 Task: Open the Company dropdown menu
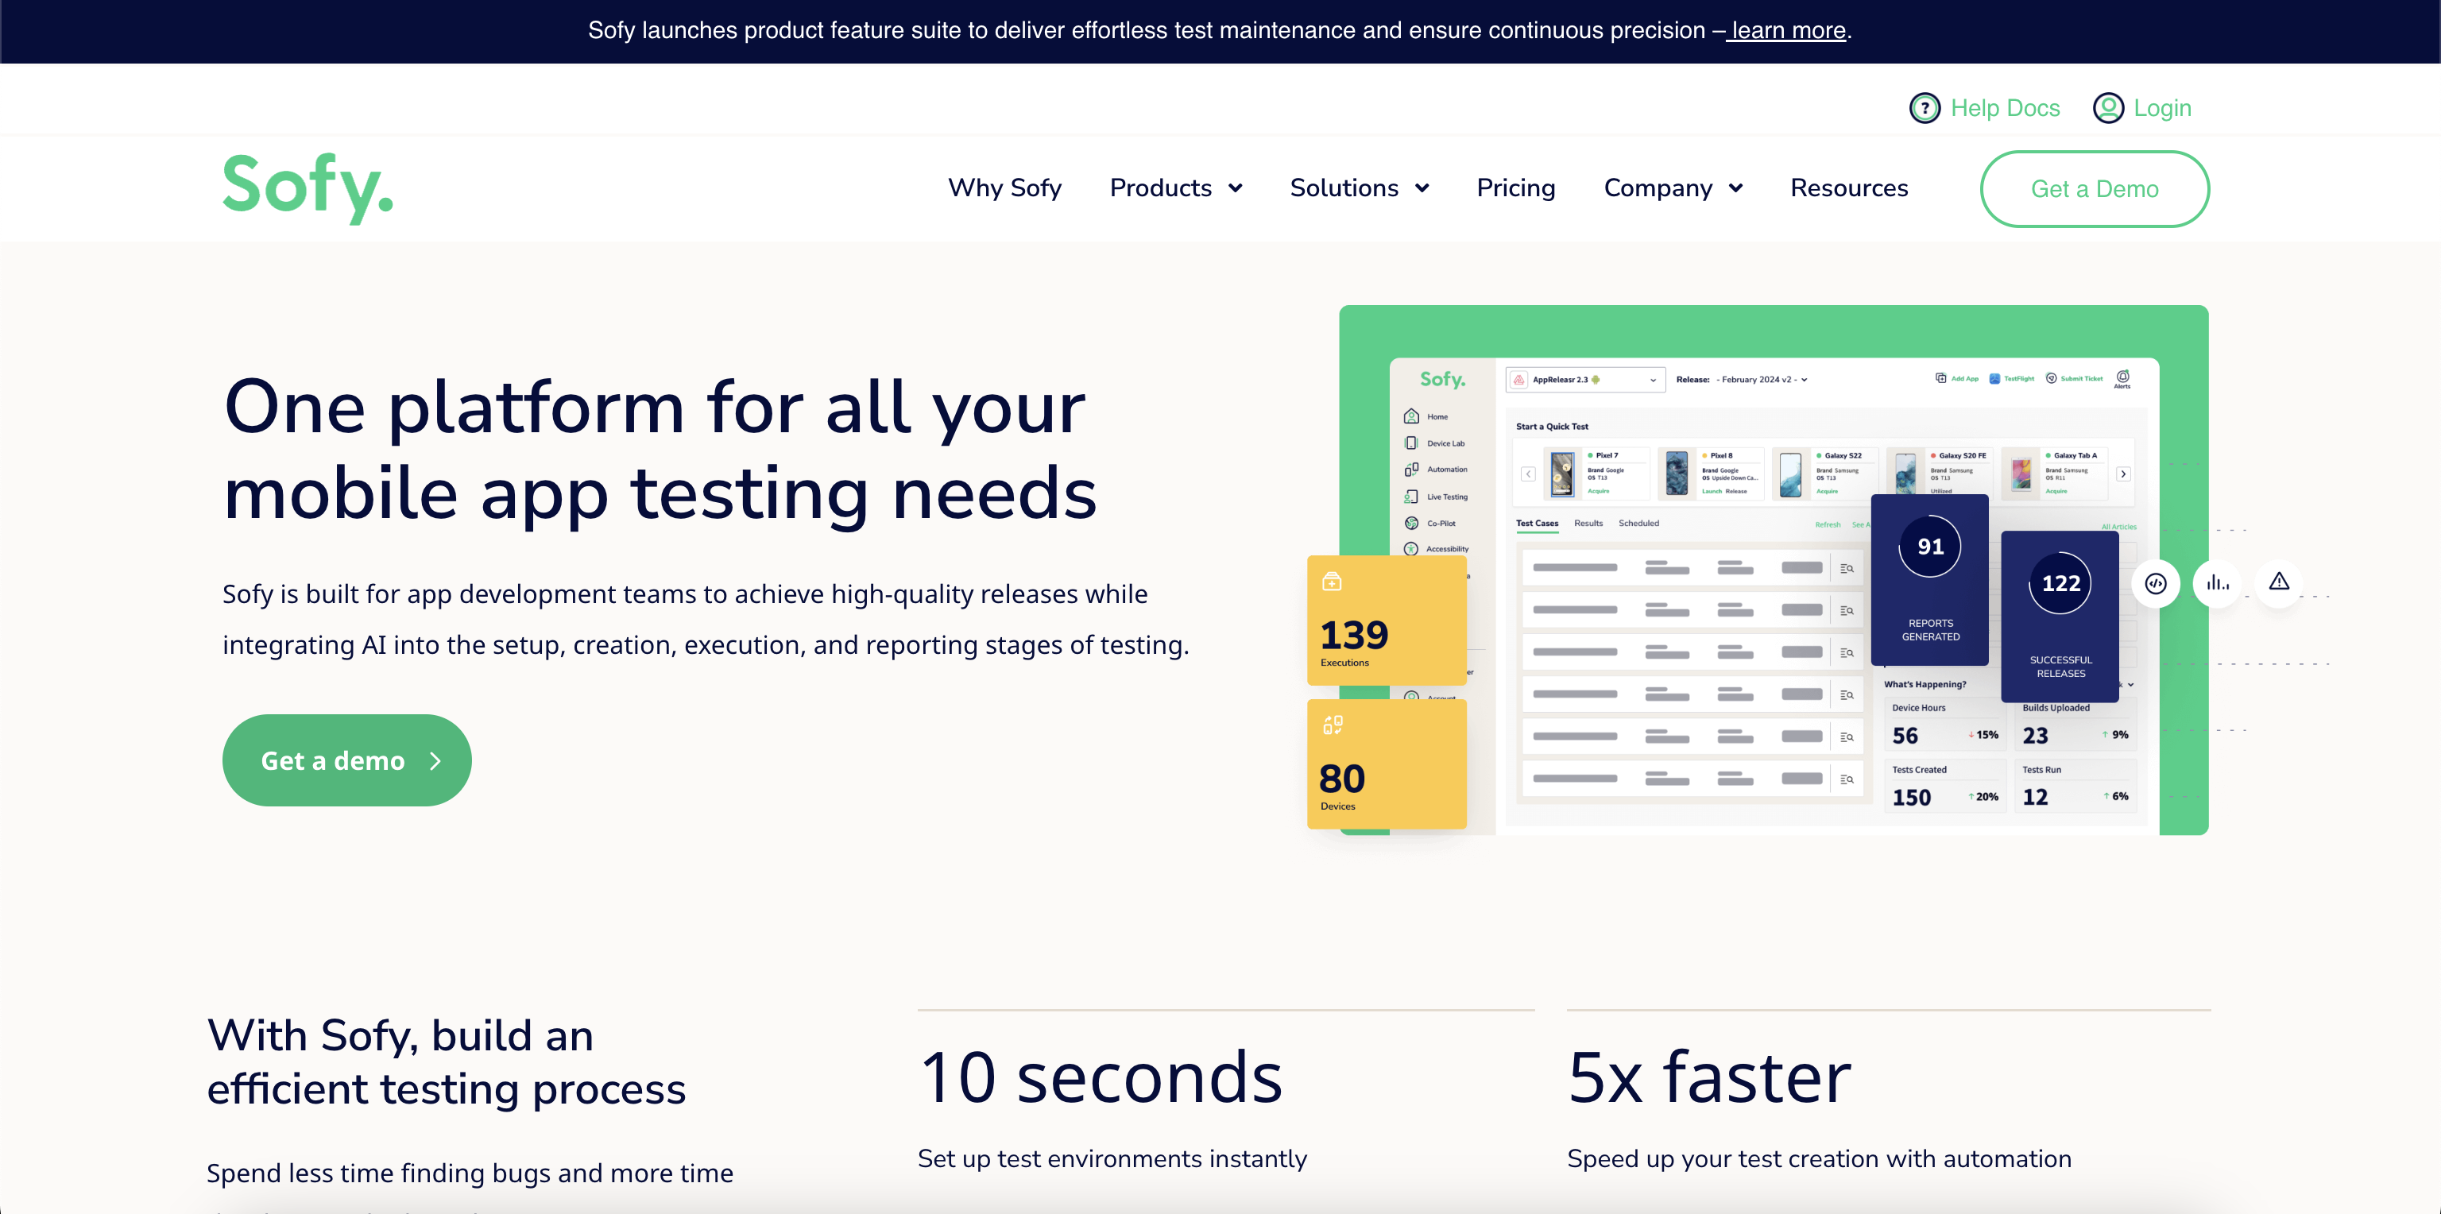coord(1673,188)
